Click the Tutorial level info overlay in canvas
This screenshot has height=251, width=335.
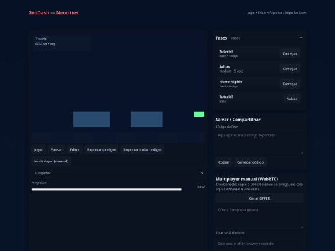tap(62, 42)
